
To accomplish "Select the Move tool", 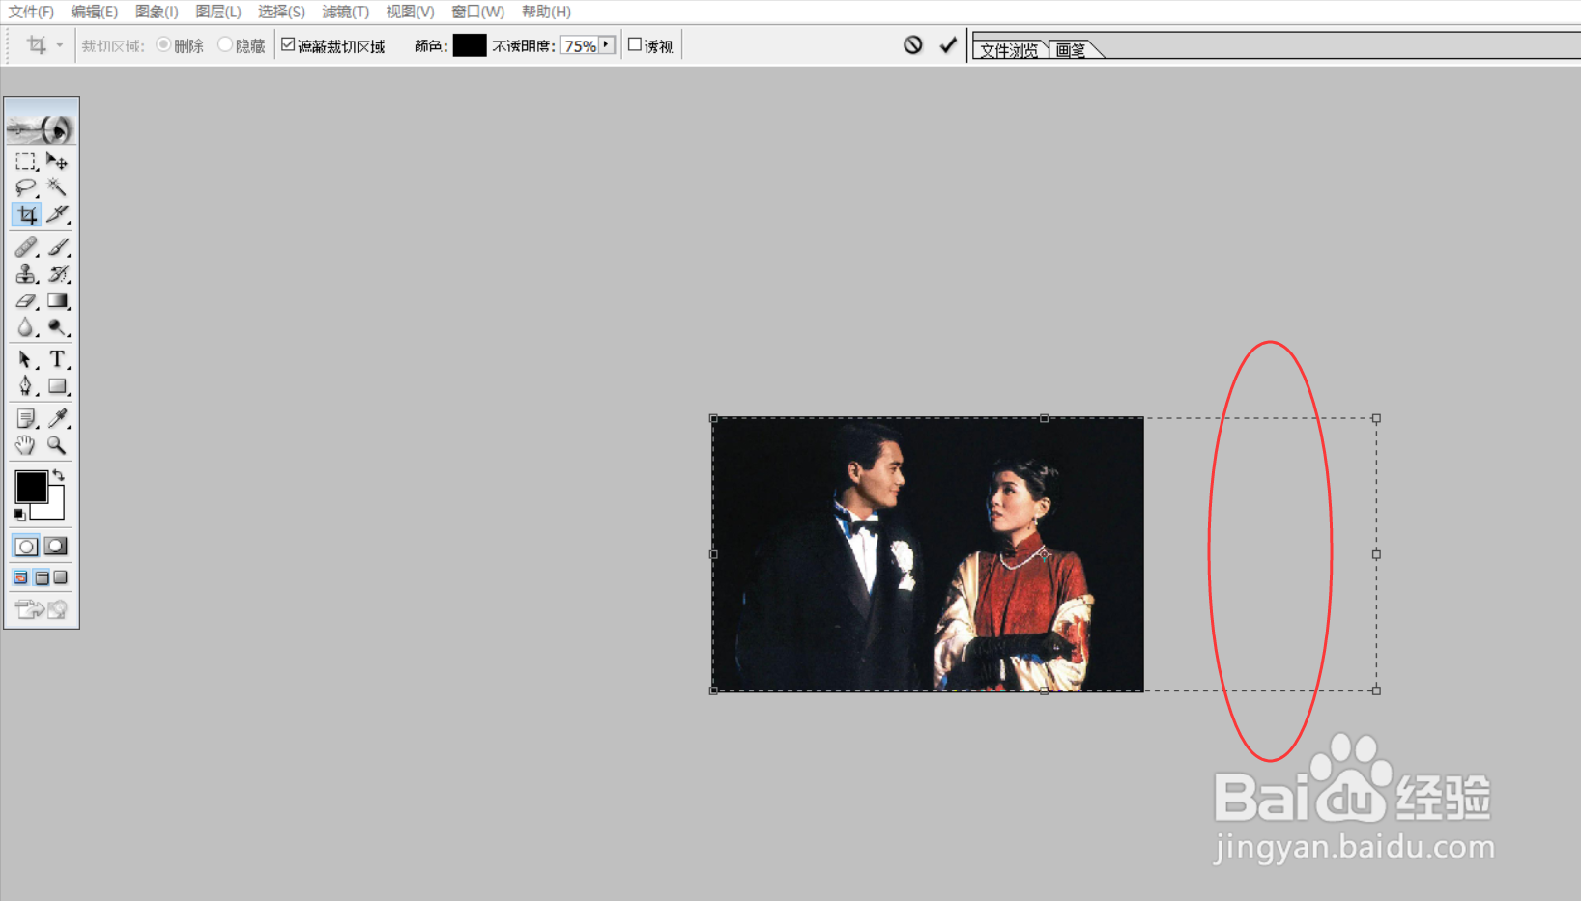I will (x=57, y=161).
